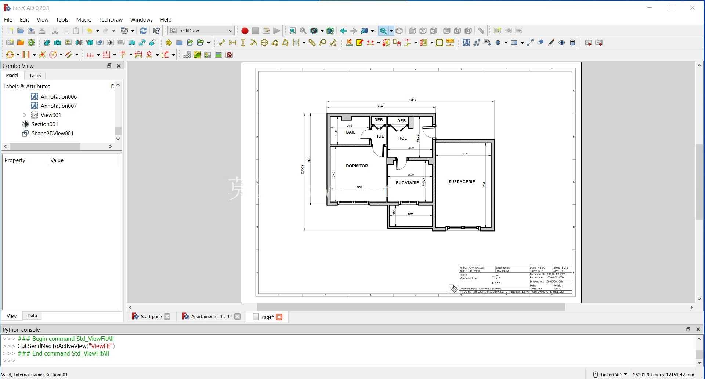
Task: Close the Start page tab
Action: pyautogui.click(x=167, y=317)
